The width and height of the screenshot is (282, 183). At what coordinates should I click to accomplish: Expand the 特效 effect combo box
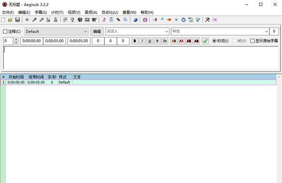(x=266, y=32)
